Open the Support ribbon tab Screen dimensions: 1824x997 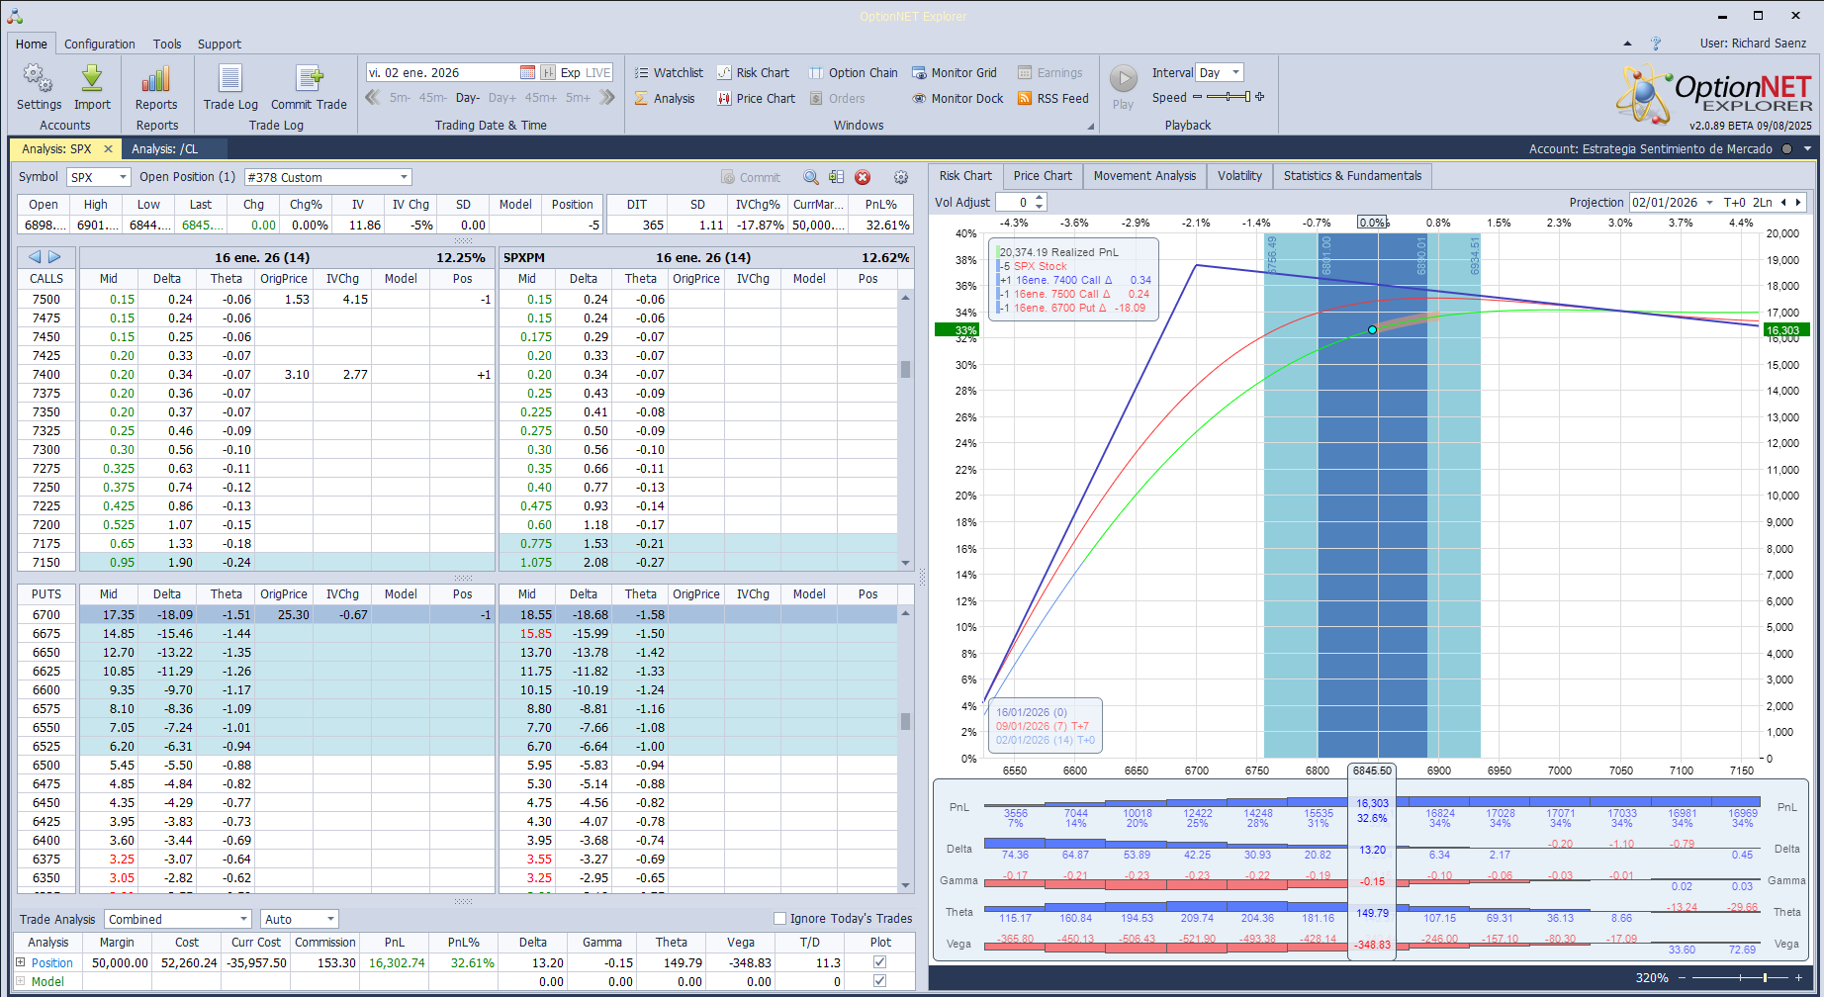point(220,44)
